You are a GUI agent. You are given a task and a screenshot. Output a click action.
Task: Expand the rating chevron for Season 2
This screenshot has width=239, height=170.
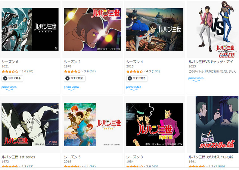click(x=82, y=71)
